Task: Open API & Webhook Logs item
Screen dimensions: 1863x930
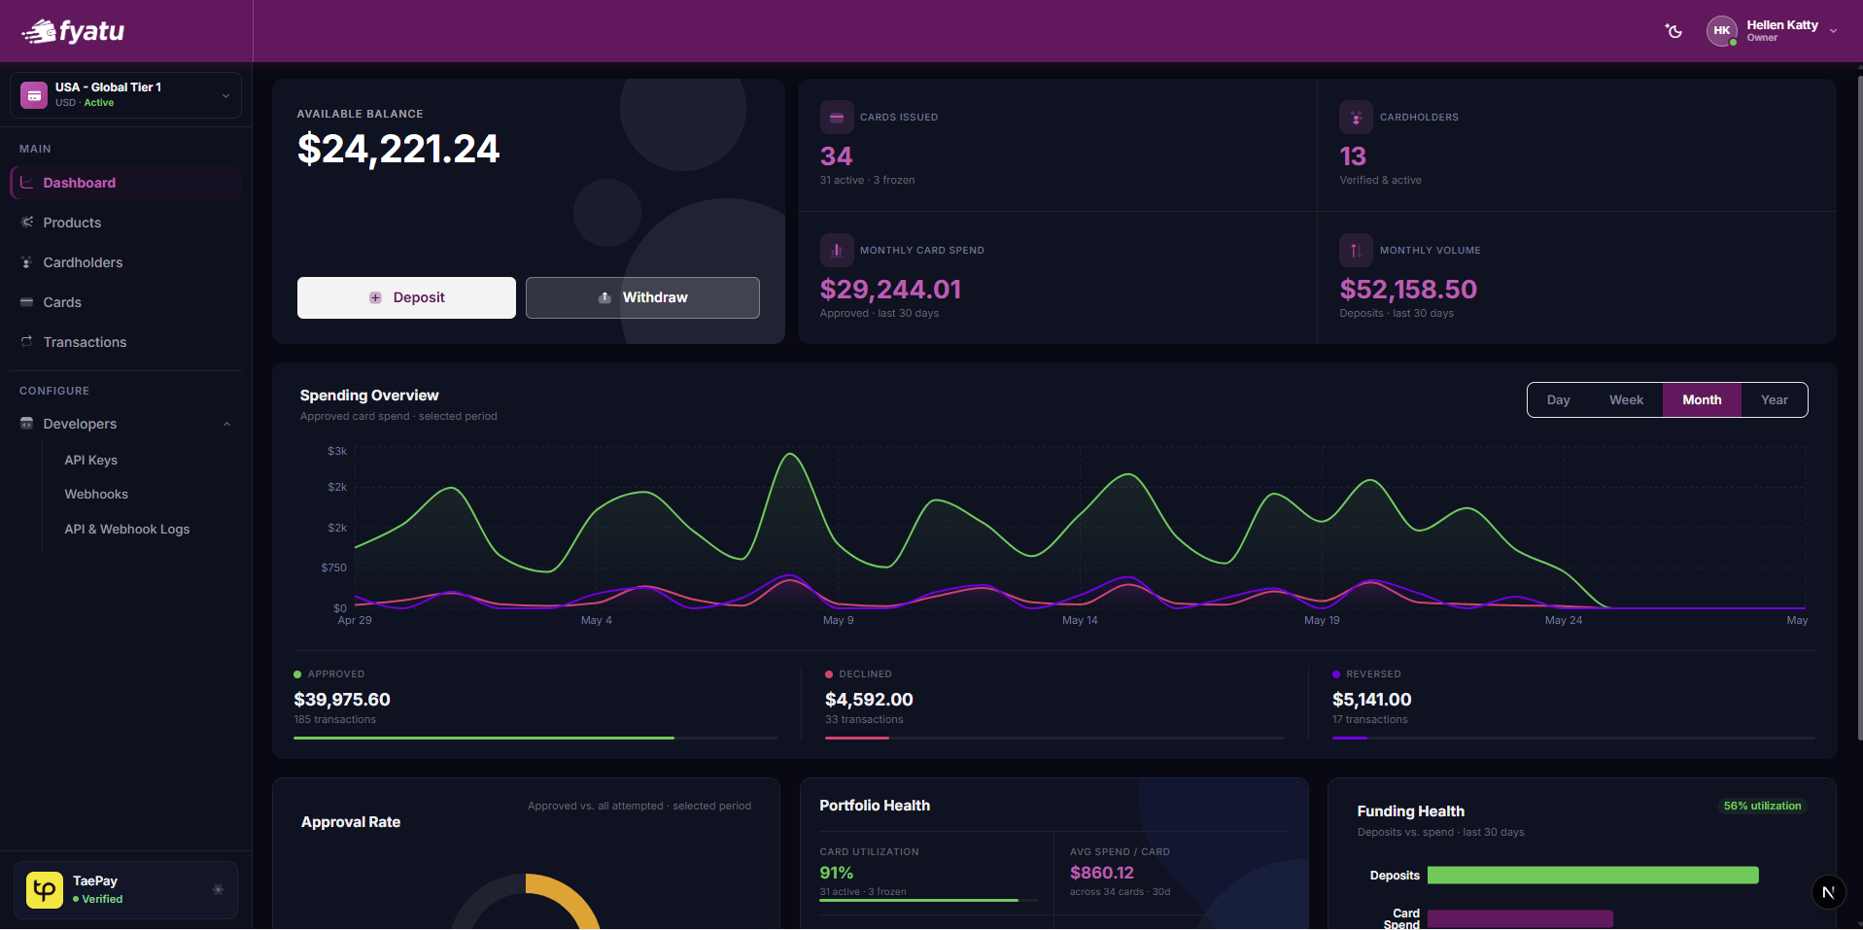Action: click(127, 529)
